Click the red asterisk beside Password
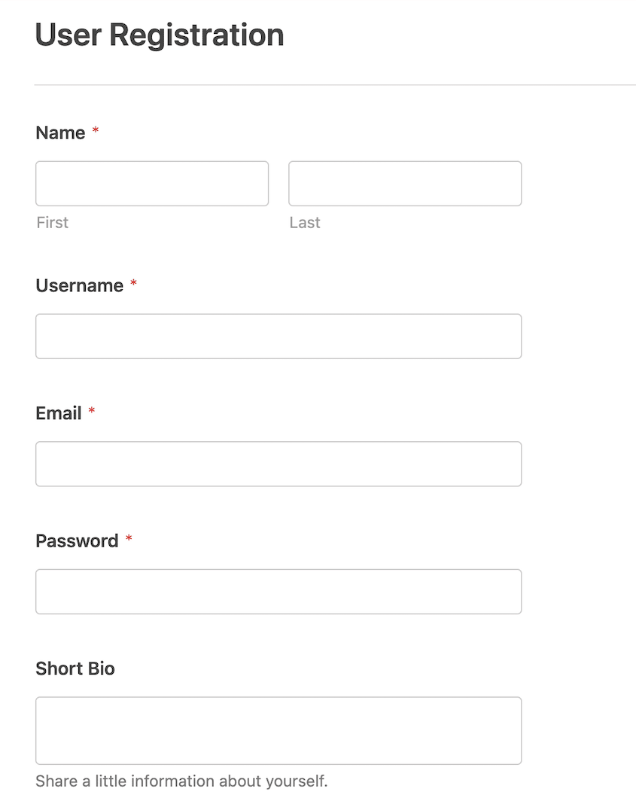Image resolution: width=636 pixels, height=798 pixels. pos(128,538)
